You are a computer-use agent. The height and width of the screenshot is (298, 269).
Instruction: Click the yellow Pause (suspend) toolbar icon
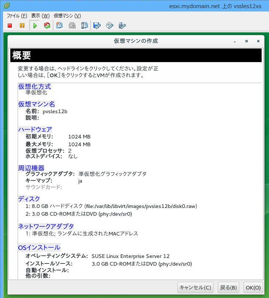(x=22, y=25)
